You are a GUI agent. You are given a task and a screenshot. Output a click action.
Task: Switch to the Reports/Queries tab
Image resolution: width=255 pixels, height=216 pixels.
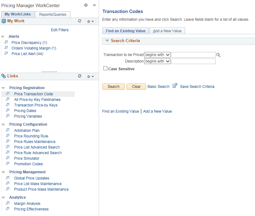[x=53, y=14]
